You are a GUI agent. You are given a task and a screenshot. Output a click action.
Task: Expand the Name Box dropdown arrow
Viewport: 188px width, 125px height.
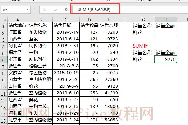coord(27,9)
